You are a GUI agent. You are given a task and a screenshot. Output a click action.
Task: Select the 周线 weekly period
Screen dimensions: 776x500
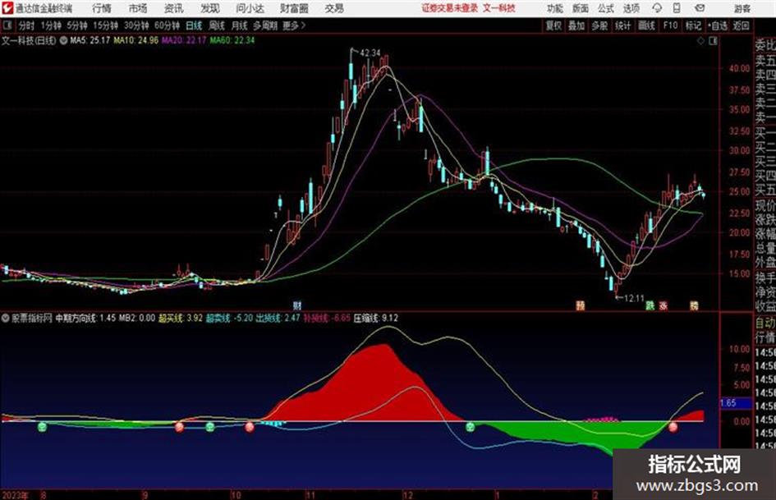217,25
